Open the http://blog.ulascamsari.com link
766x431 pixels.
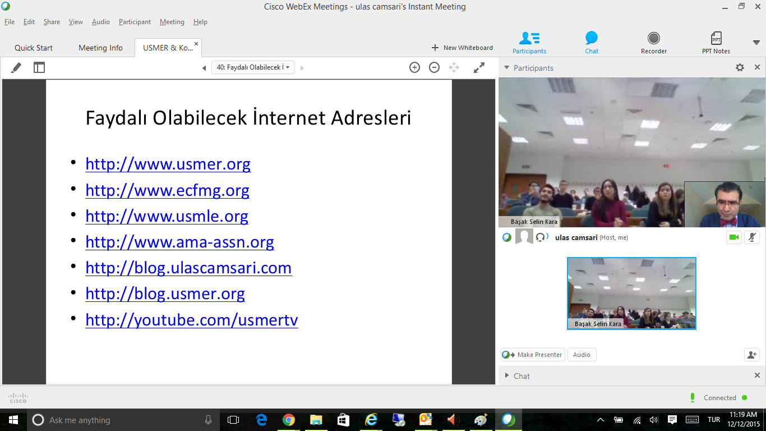(x=188, y=268)
